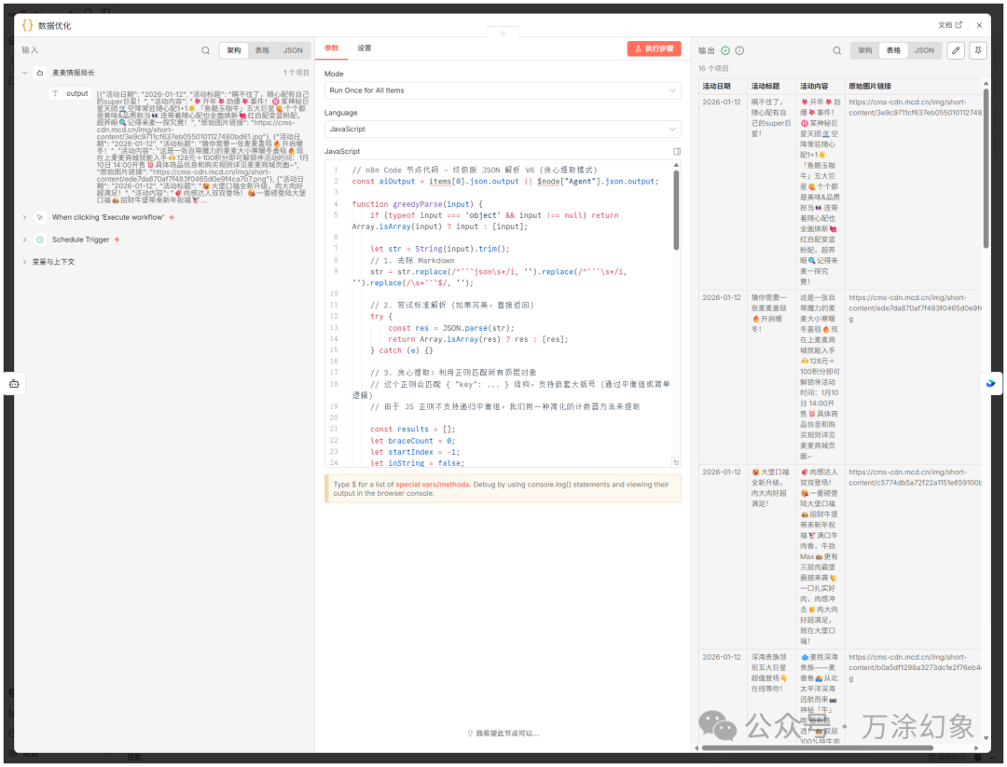The image size is (1007, 767).
Task: Switch input view to 表格
Action: click(x=262, y=50)
